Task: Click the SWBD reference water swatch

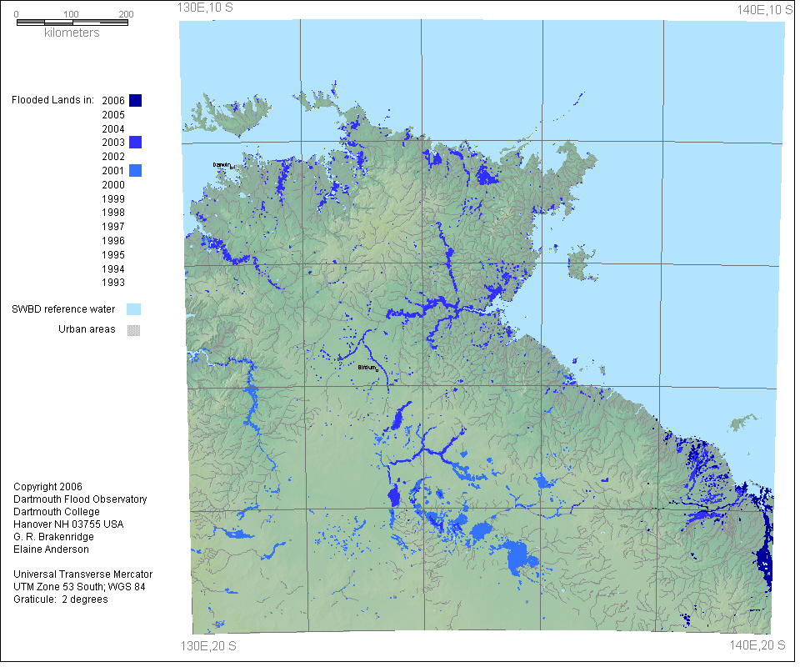Action: click(133, 309)
